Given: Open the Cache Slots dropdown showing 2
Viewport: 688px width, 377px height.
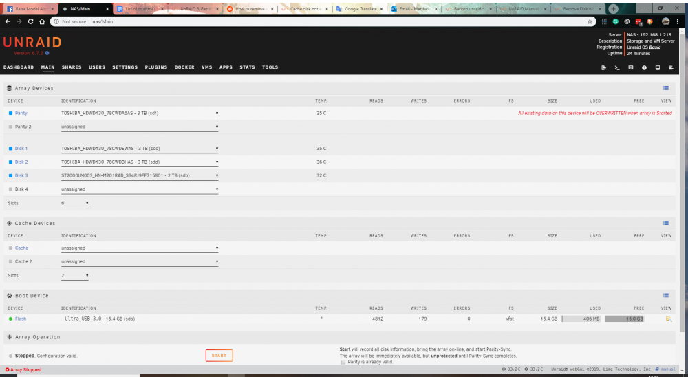Looking at the screenshot, I should [x=74, y=276].
